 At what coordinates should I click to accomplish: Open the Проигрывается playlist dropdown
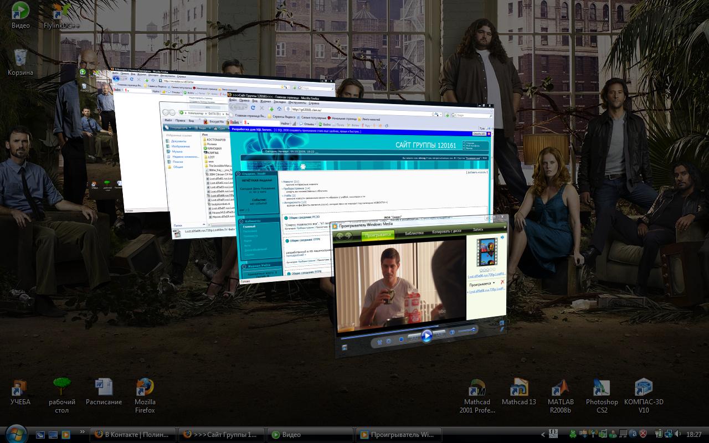[482, 284]
